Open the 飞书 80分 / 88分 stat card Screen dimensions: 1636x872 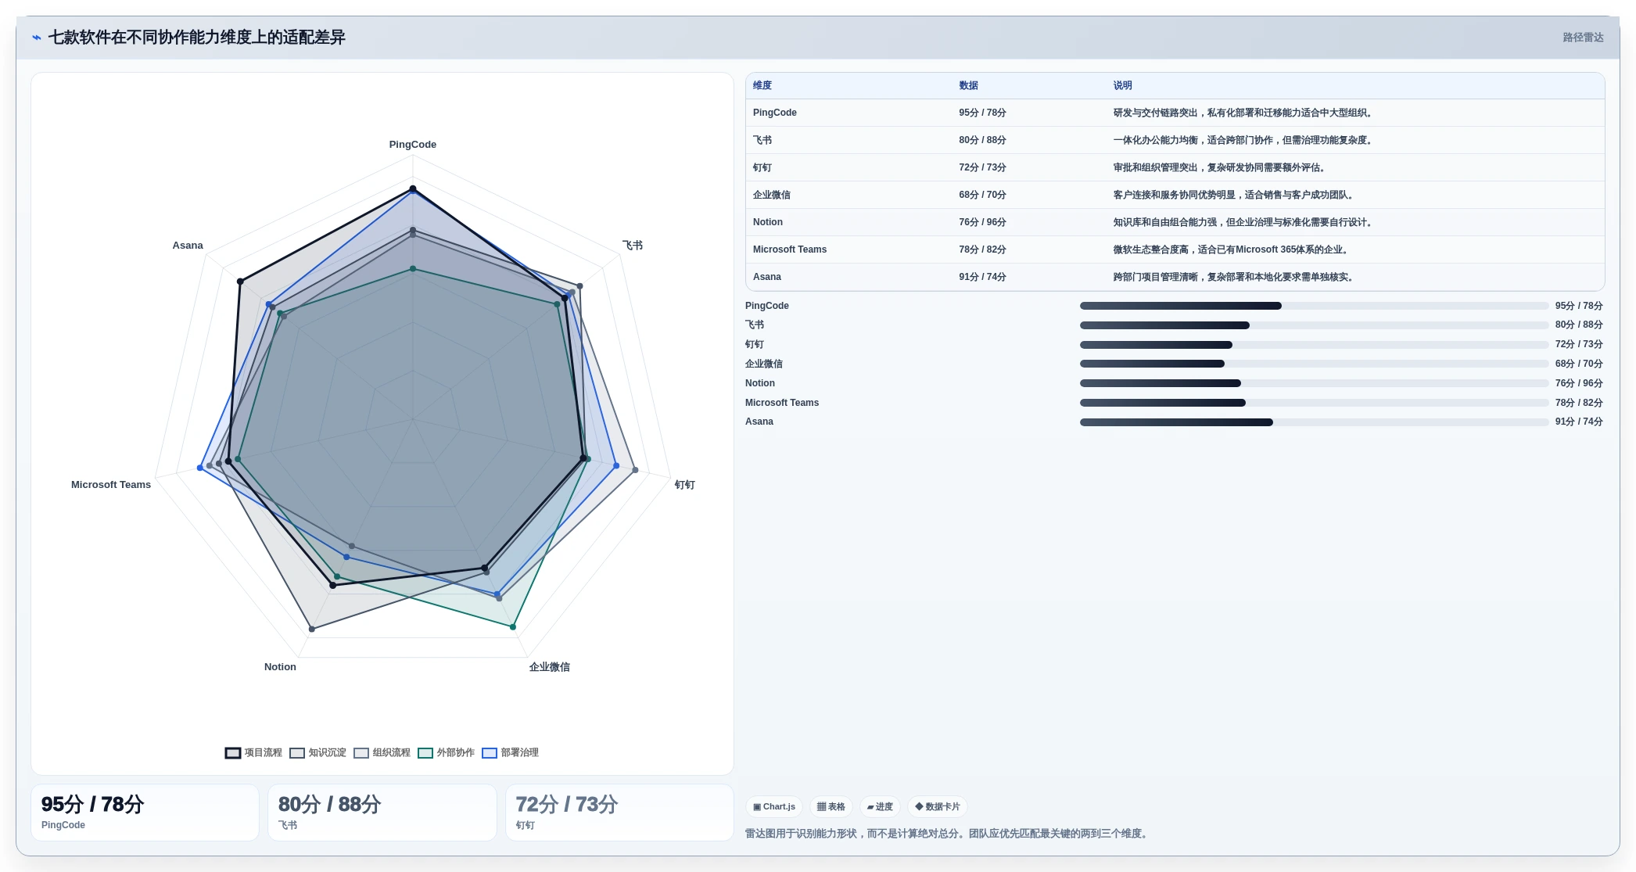382,813
